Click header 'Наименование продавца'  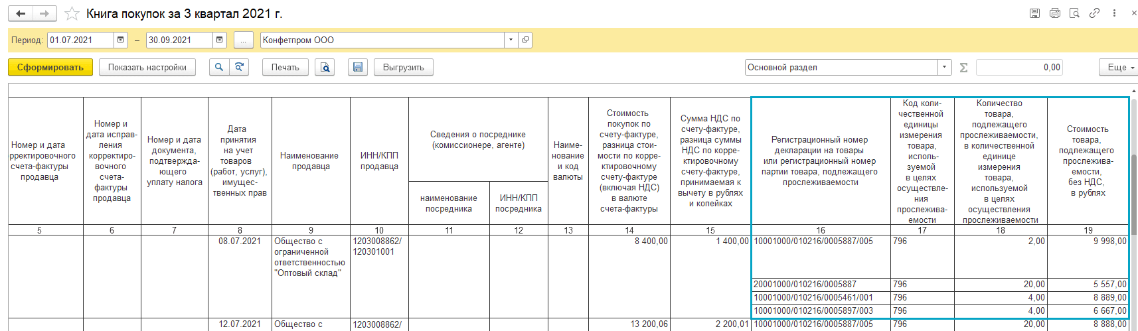tap(310, 161)
